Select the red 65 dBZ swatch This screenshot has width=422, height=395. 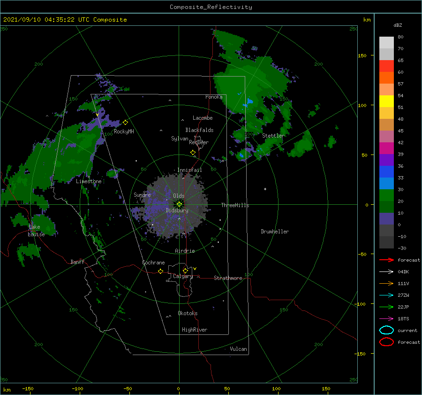pos(386,66)
